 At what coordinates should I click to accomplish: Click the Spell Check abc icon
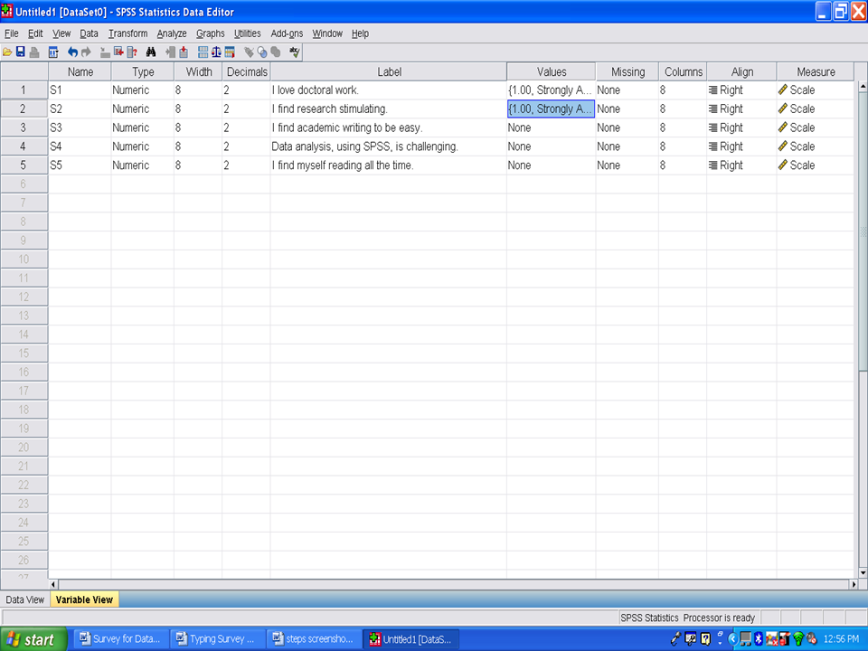click(x=294, y=52)
